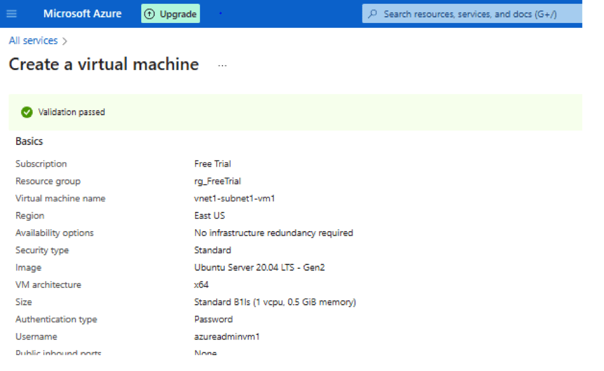Click the x64 architecture value
Image resolution: width=604 pixels, height=371 pixels.
tap(201, 285)
